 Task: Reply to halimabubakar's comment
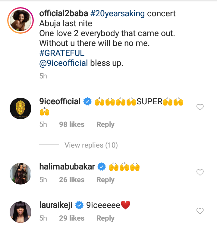point(105,180)
